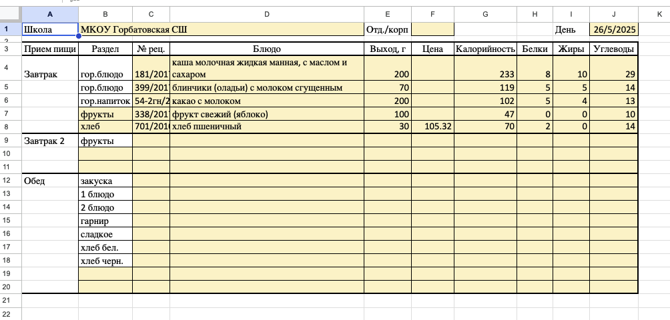Click the 'блинчики (оладьи) с молоком сгущенным' cell

point(267,87)
